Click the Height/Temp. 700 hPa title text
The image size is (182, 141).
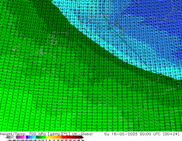point(23,134)
